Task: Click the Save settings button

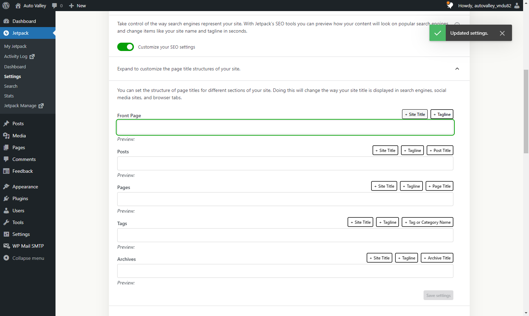Action: [x=438, y=295]
